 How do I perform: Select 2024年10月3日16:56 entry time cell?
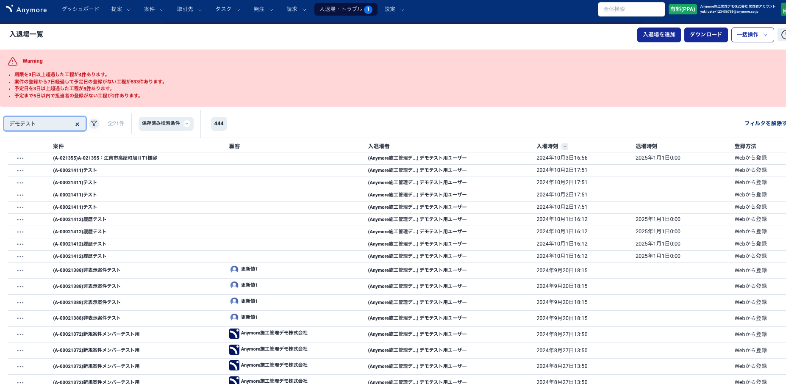(x=562, y=158)
